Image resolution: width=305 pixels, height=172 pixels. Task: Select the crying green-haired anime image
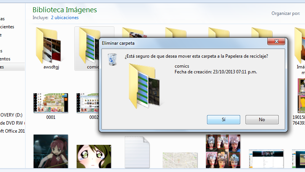point(94,156)
